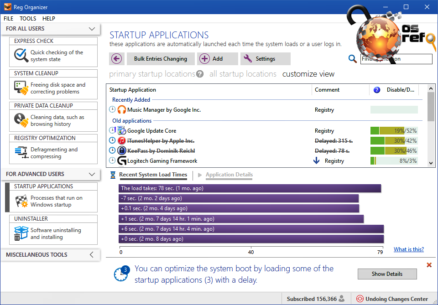Click the startup list scroll down arrow
The image size is (438, 305).
[x=431, y=163]
